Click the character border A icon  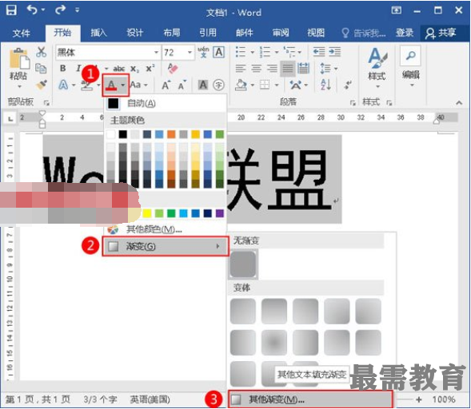click(x=219, y=52)
